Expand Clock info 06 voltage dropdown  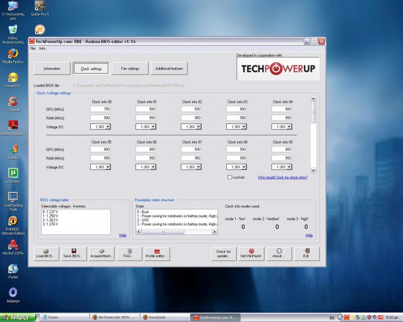point(153,167)
